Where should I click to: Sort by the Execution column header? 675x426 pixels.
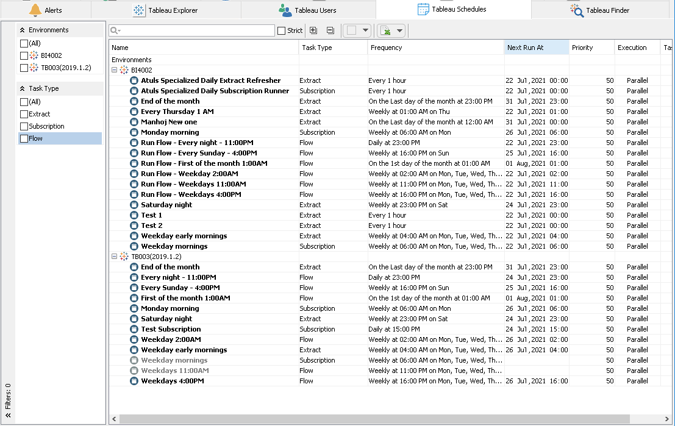click(637, 48)
